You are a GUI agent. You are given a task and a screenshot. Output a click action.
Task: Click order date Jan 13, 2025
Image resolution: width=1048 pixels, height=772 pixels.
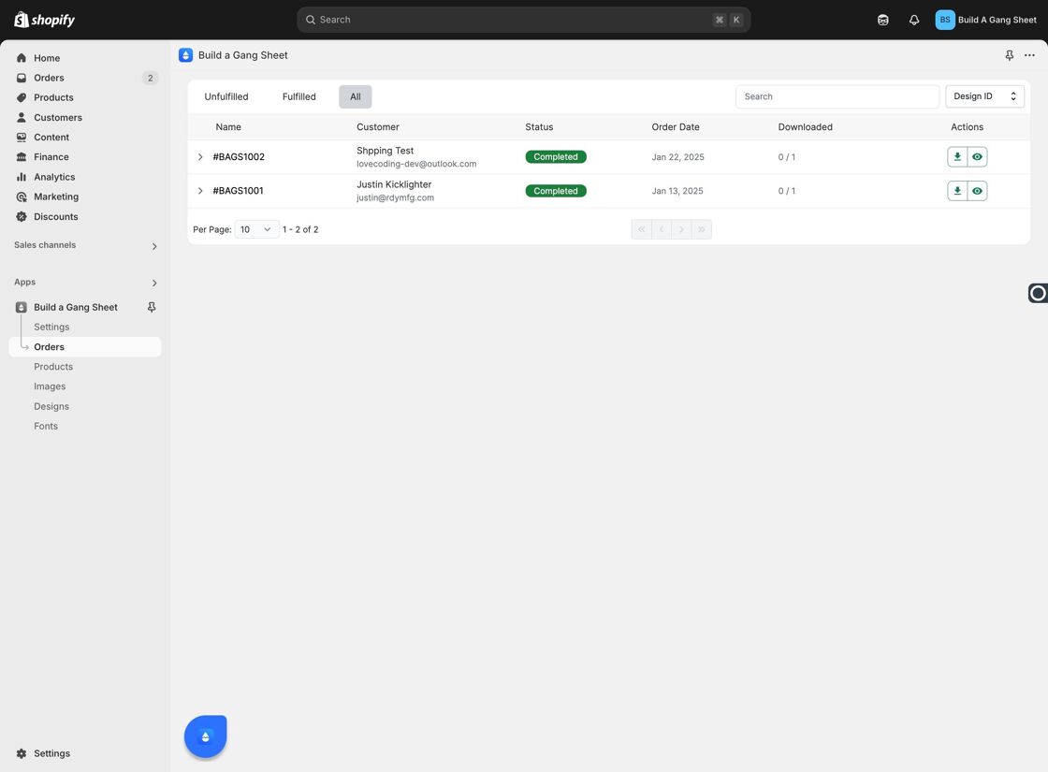click(x=677, y=191)
